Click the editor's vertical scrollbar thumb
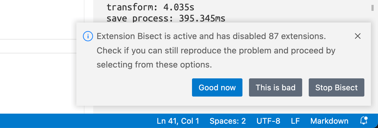Viewport: 378px width, 128px height. [x=373, y=8]
